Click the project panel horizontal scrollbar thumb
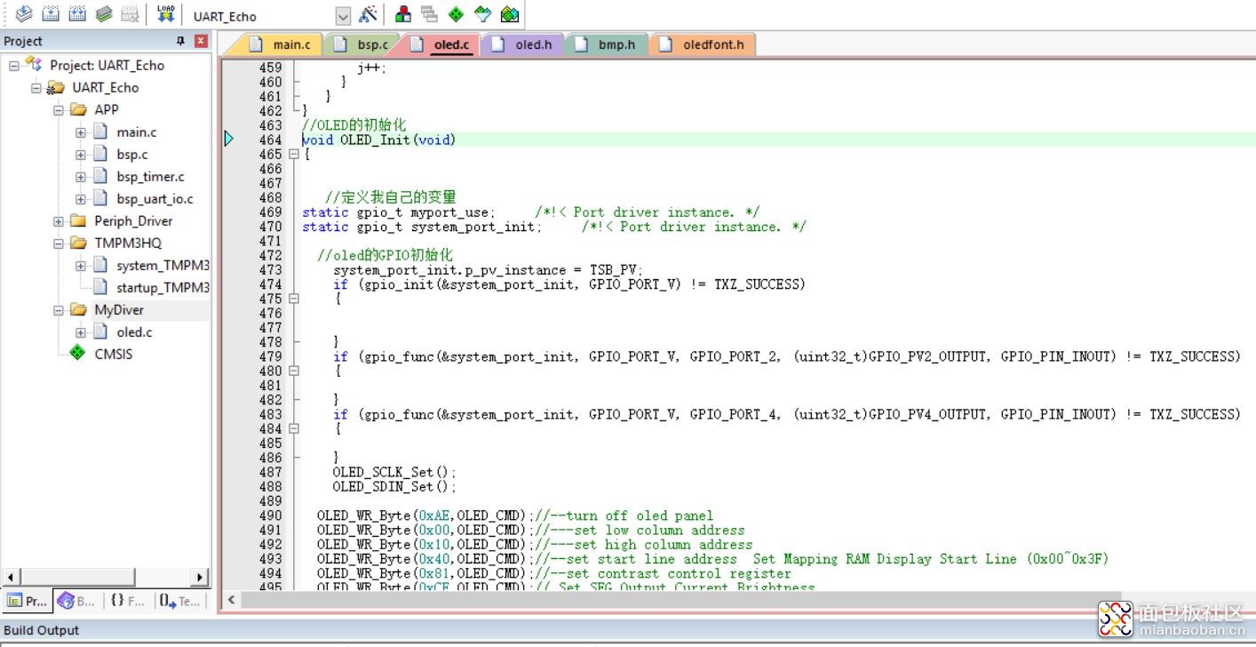Screen dimensions: 1256x647 tap(78, 577)
